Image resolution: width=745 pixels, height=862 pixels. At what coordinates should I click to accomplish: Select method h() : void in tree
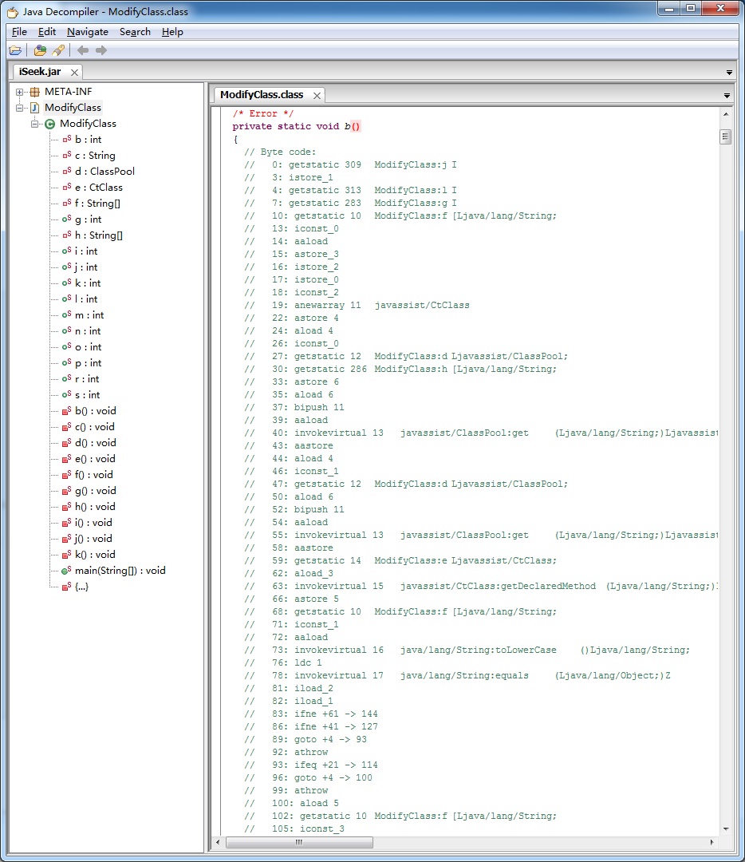95,506
